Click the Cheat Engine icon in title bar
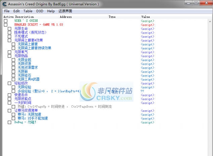This screenshot has width=213, height=156. tap(4, 4)
